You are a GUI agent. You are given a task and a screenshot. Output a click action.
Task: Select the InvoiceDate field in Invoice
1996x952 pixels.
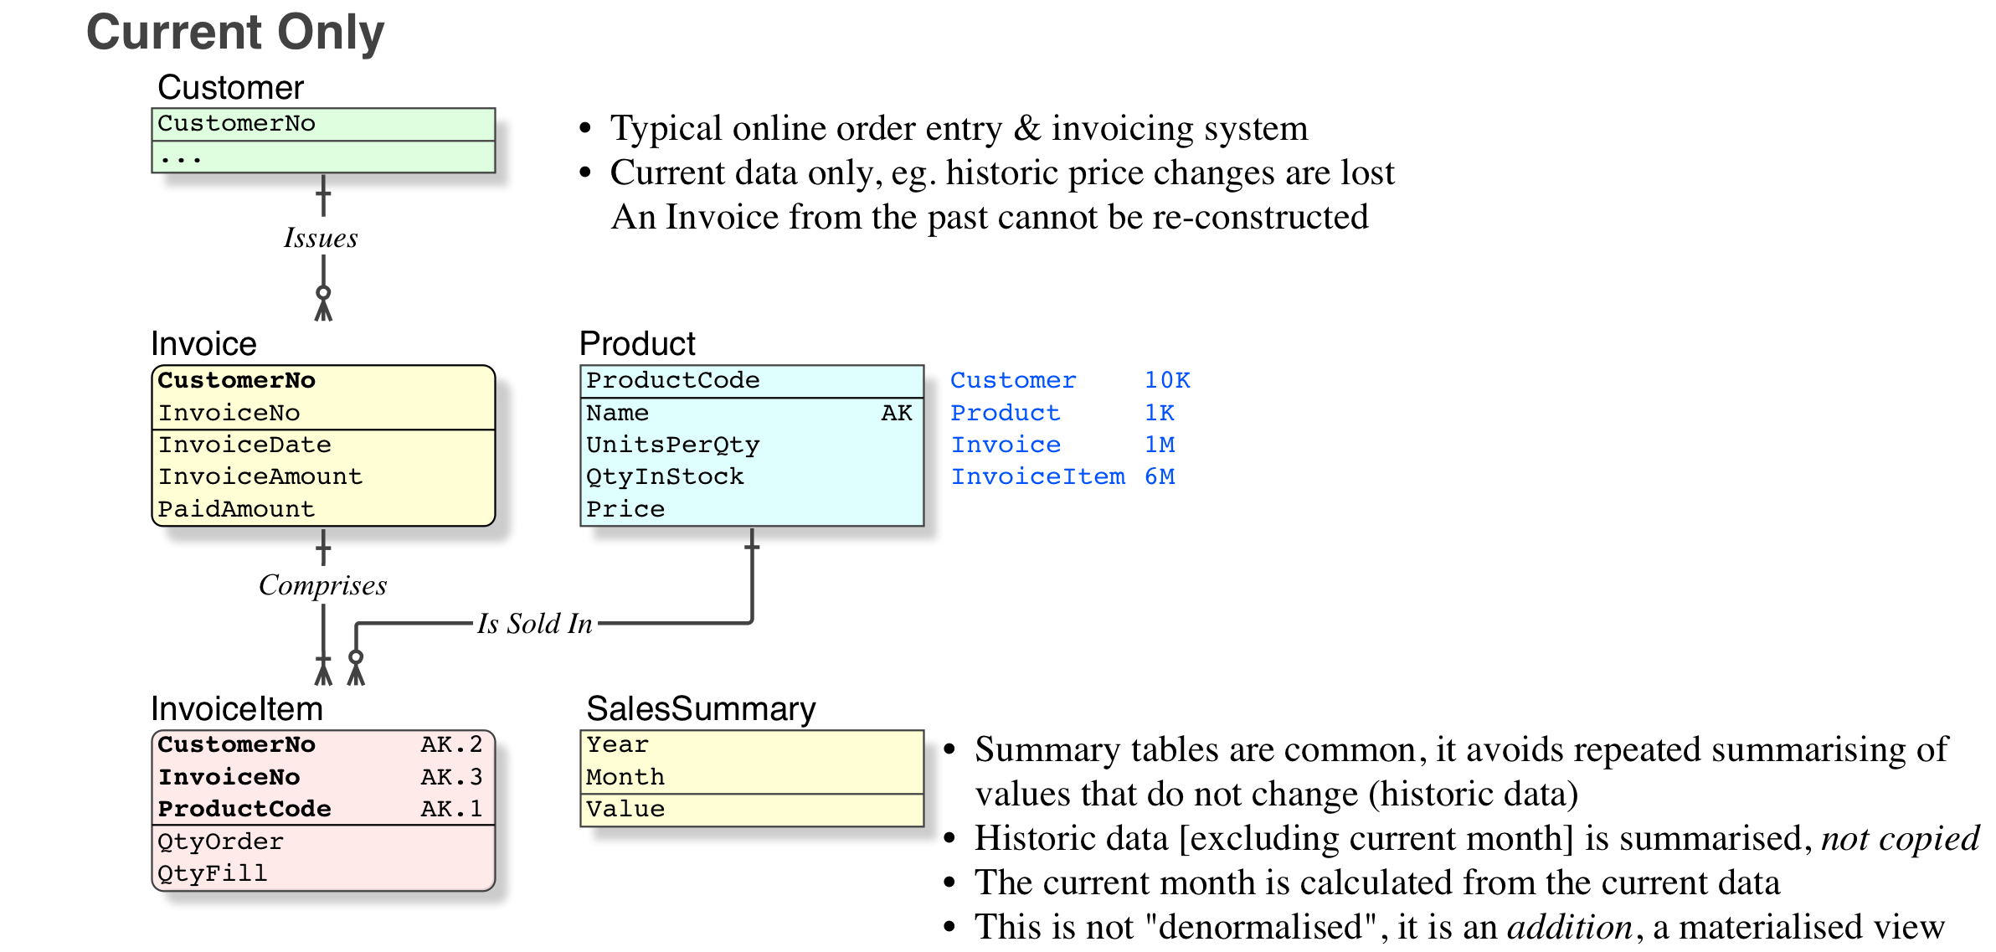pos(244,445)
